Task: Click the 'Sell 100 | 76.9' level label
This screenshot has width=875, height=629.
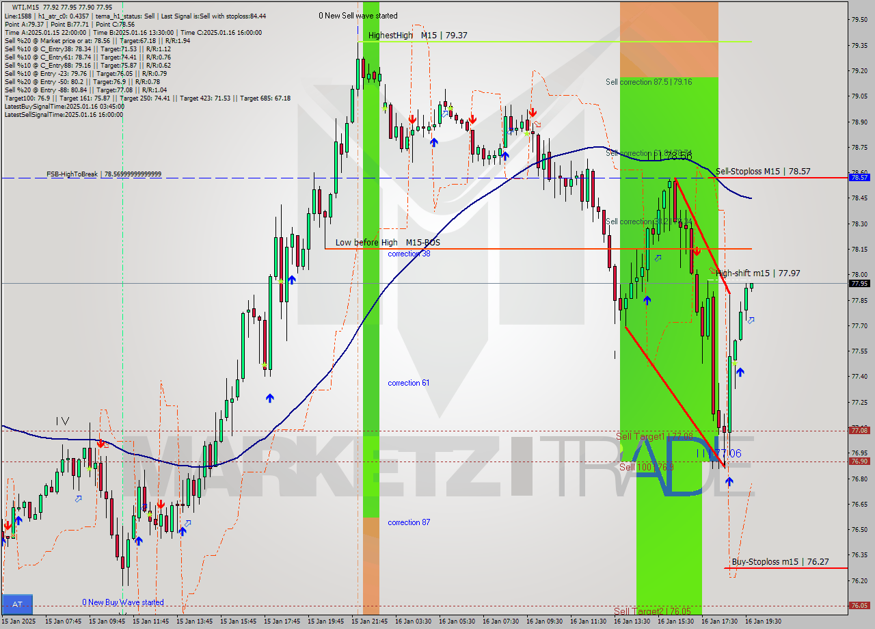Action: point(647,467)
